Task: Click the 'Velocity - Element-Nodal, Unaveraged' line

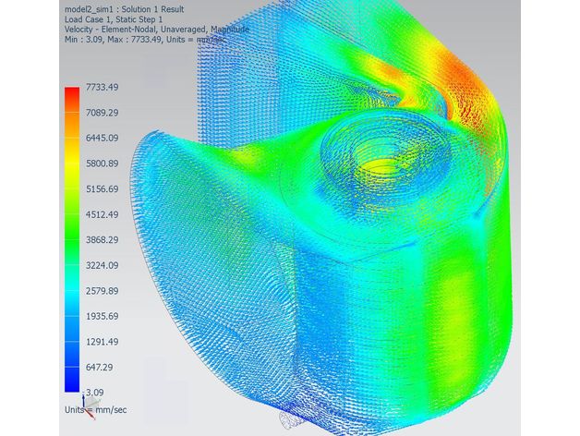Action: click(x=157, y=30)
